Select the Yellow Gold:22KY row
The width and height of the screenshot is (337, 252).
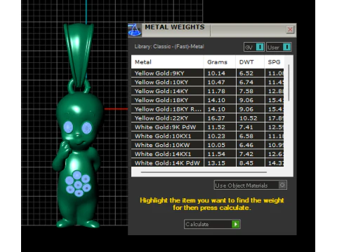(x=208, y=118)
